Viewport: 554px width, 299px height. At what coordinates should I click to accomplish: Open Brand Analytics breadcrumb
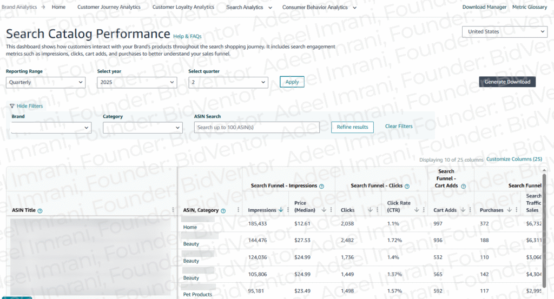19,7
